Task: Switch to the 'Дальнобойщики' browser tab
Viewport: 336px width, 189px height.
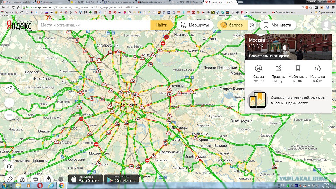Action: point(153,2)
